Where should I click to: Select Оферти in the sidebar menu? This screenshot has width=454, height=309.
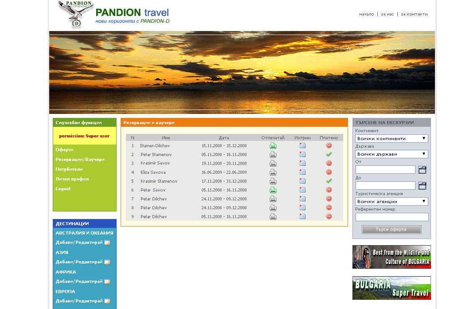coord(65,150)
